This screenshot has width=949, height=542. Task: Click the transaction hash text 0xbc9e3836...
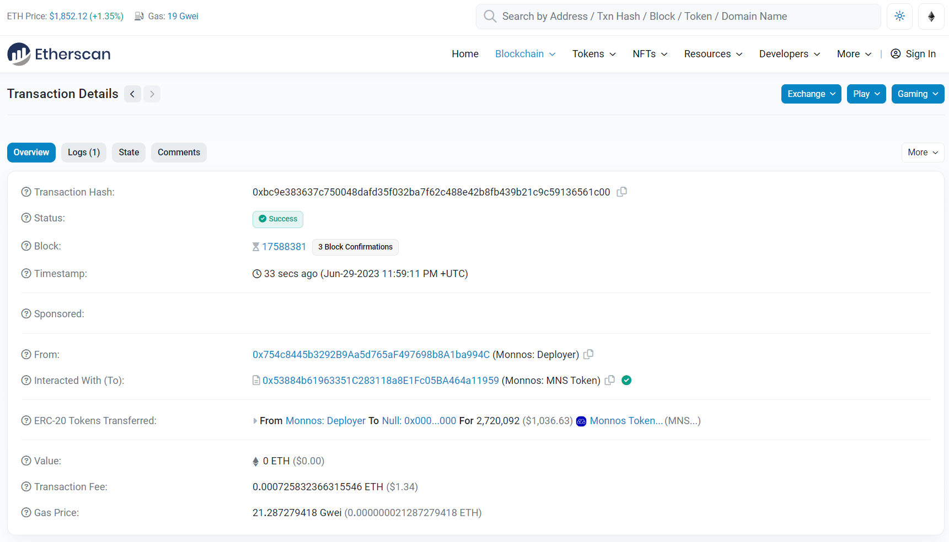click(431, 192)
